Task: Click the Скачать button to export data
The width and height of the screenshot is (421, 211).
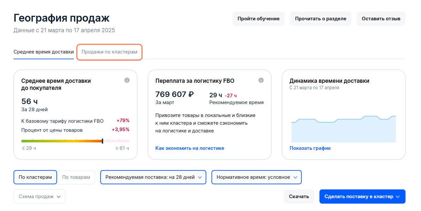Action: click(x=299, y=197)
